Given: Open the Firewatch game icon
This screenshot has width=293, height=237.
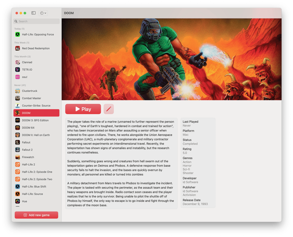Looking at the screenshot, I should point(18,157).
